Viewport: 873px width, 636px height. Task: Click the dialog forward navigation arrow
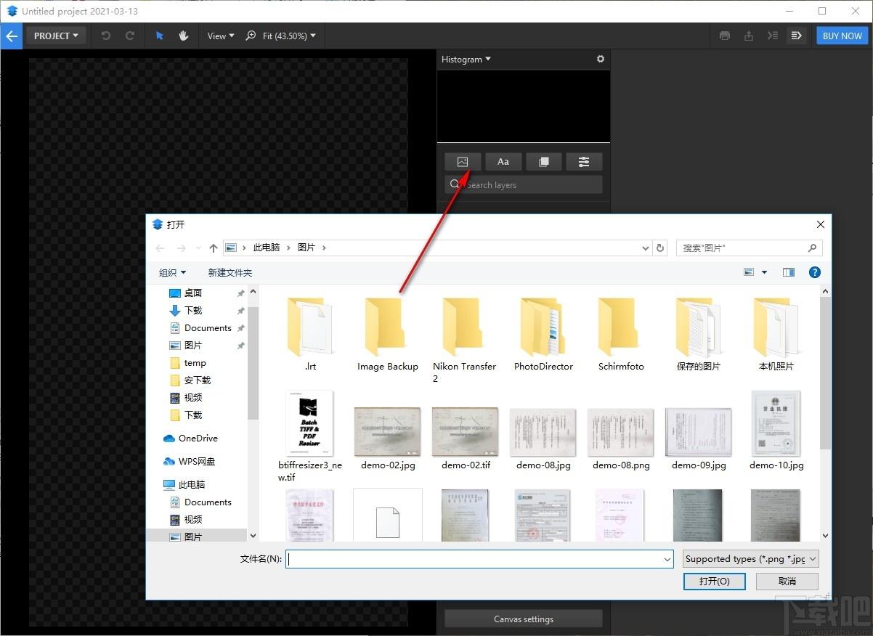182,248
